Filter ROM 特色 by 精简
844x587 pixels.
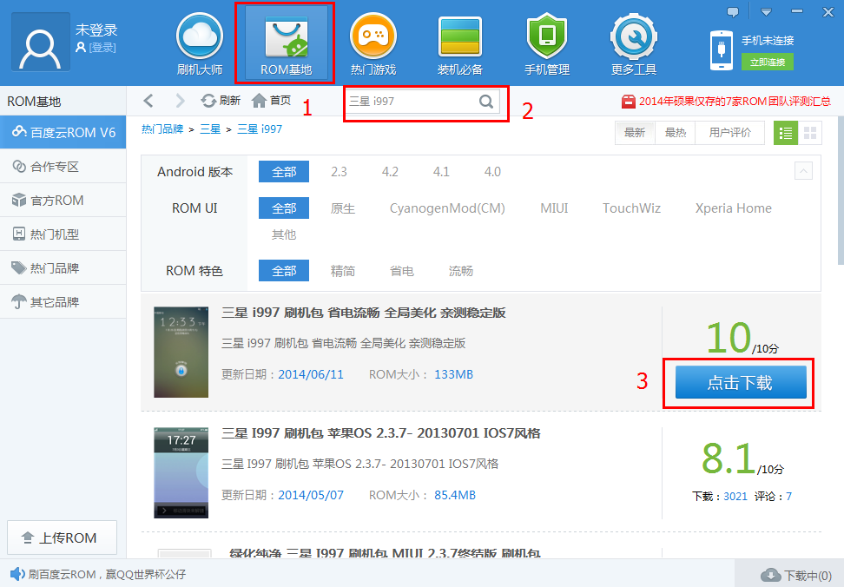343,271
